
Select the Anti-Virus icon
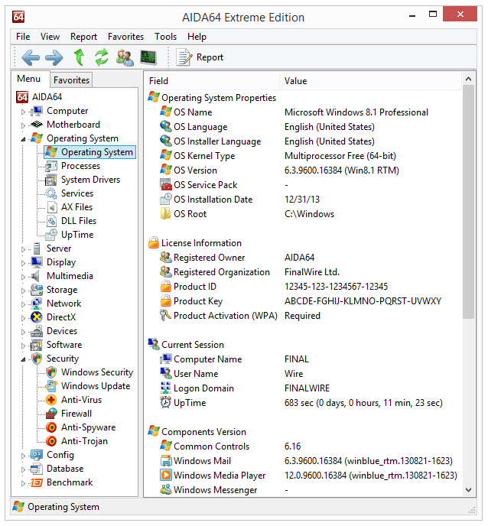51,400
